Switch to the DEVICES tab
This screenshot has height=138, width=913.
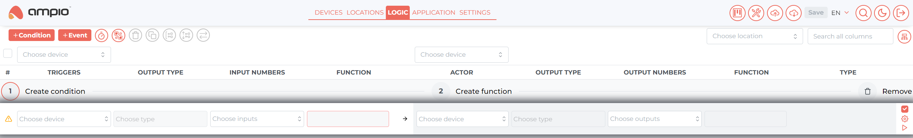(x=328, y=12)
